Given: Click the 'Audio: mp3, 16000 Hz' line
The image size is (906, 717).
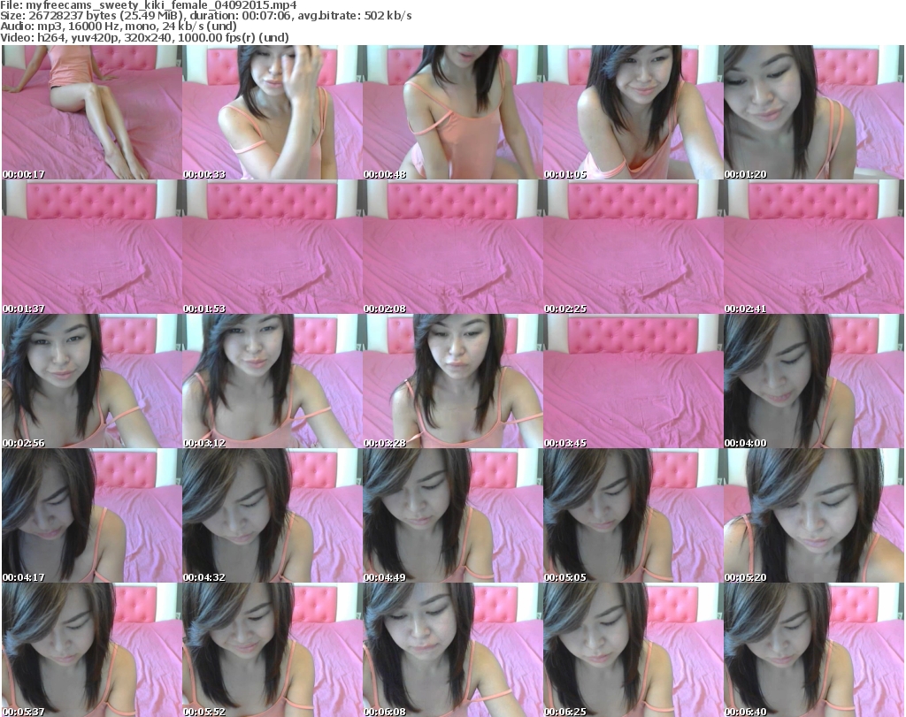Looking at the screenshot, I should (119, 27).
